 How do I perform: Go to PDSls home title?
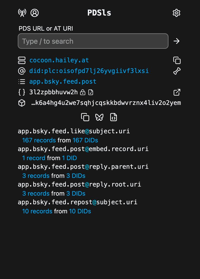[x=99, y=13]
